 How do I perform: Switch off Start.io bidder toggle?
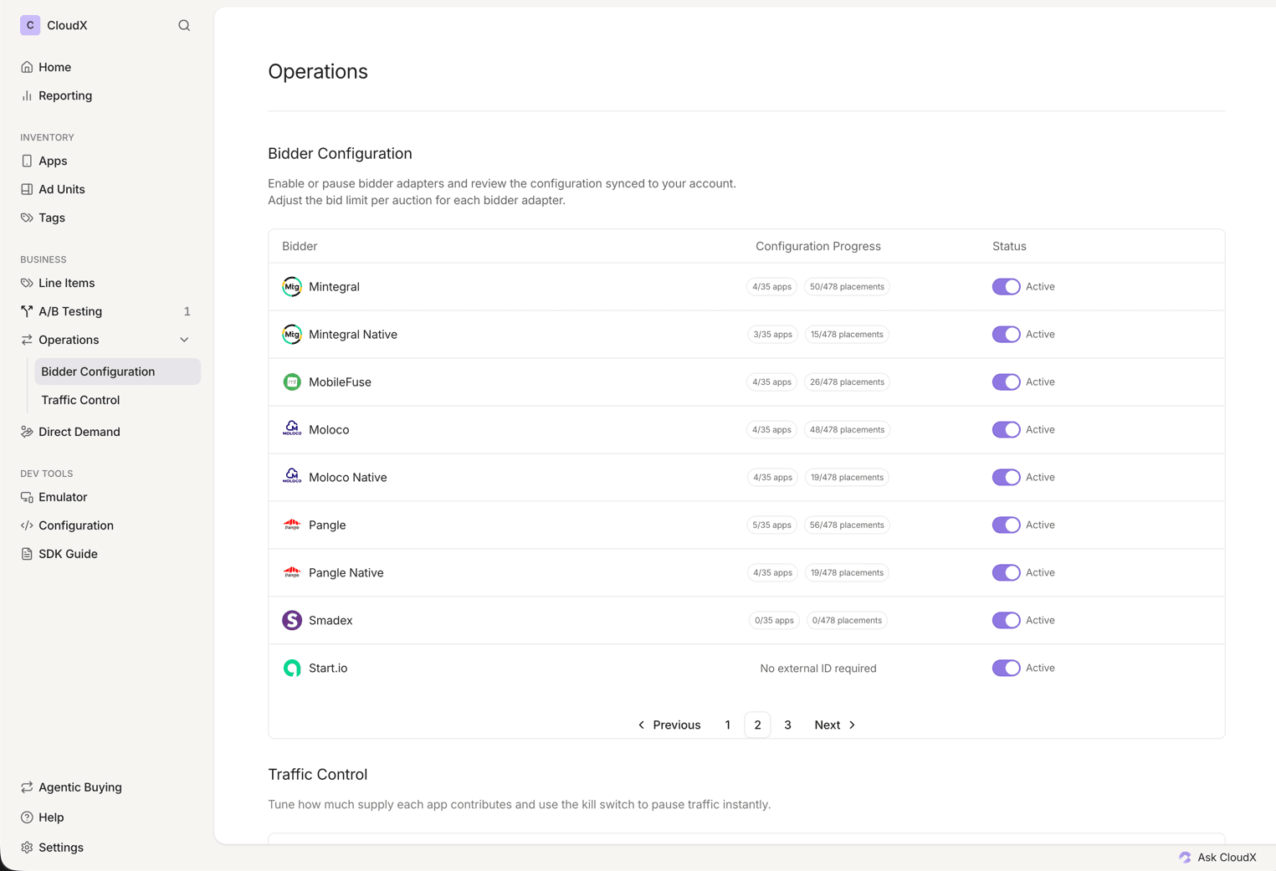point(1006,669)
